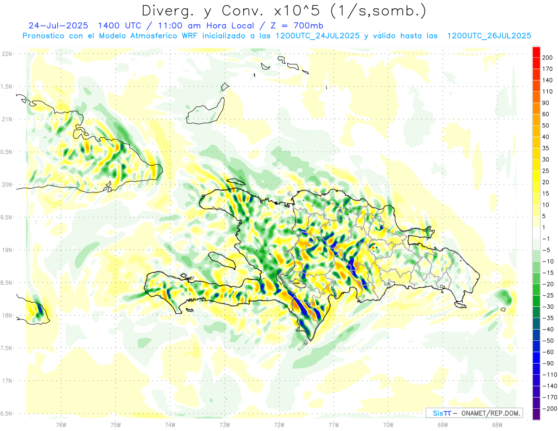Image resolution: width=558 pixels, height=431 pixels.
Task: Click the positive colorbar label "35"
Action: [x=546, y=148]
